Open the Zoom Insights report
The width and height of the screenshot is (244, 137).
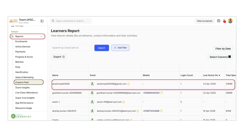(22, 87)
